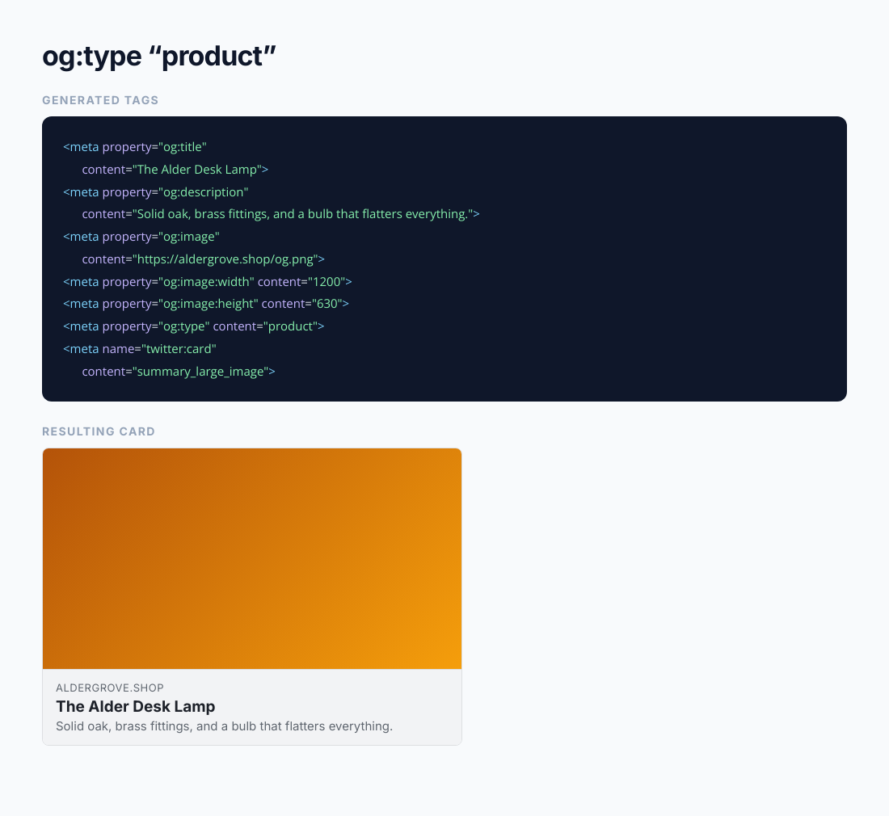Click the "The Alder Desk Lamp" content line in the code
889x816 pixels.
click(175, 170)
